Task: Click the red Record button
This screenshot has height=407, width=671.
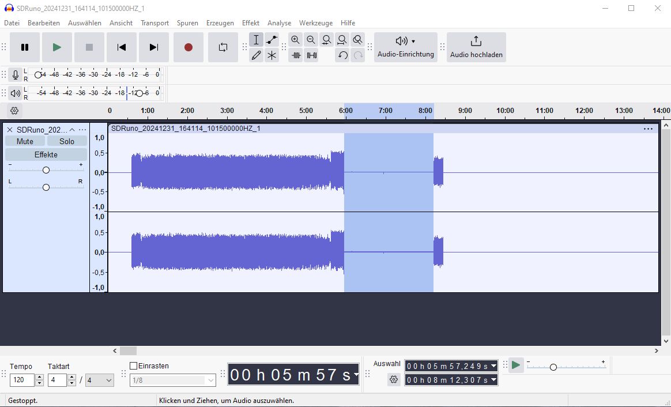Action: coord(189,47)
